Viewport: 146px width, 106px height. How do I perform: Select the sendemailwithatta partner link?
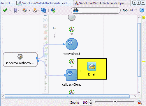[20, 60]
